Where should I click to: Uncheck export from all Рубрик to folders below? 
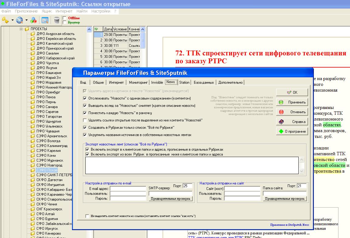coord(87,154)
